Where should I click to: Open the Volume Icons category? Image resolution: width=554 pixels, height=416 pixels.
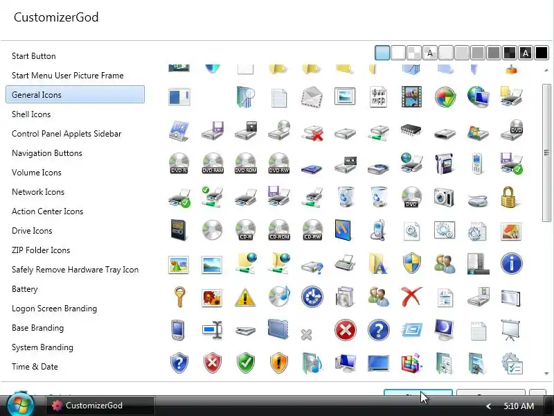click(37, 173)
